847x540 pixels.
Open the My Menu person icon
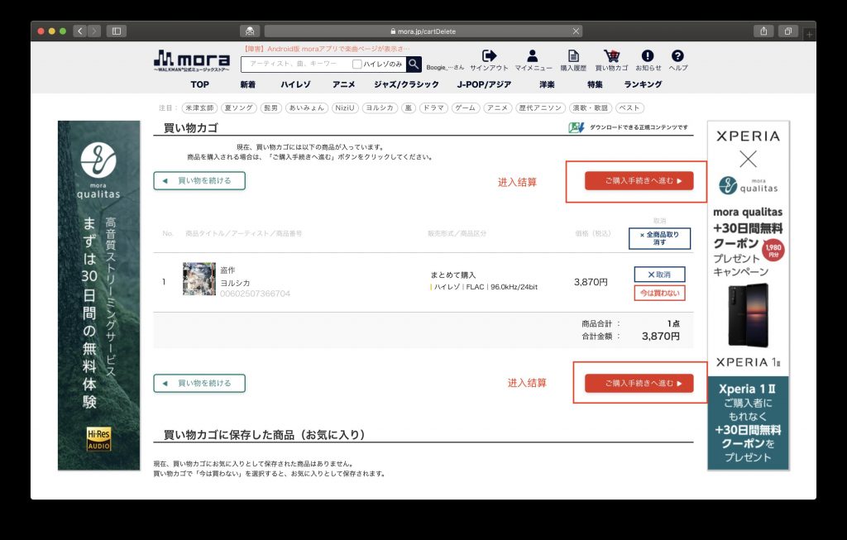[x=533, y=55]
